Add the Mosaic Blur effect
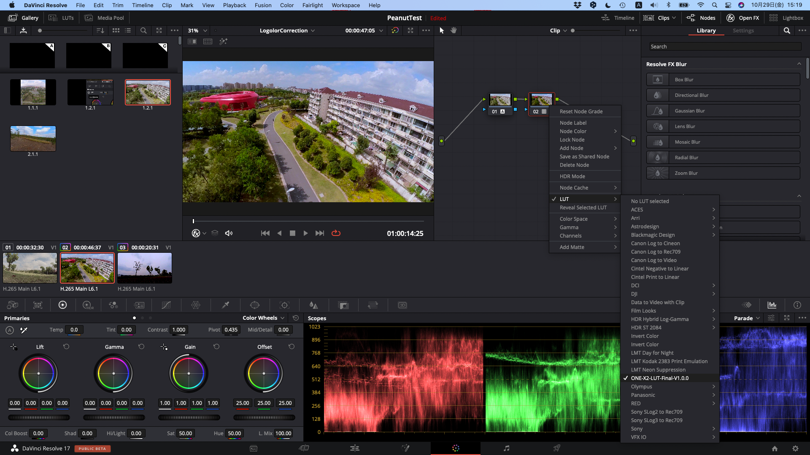The height and width of the screenshot is (455, 810). [723, 142]
